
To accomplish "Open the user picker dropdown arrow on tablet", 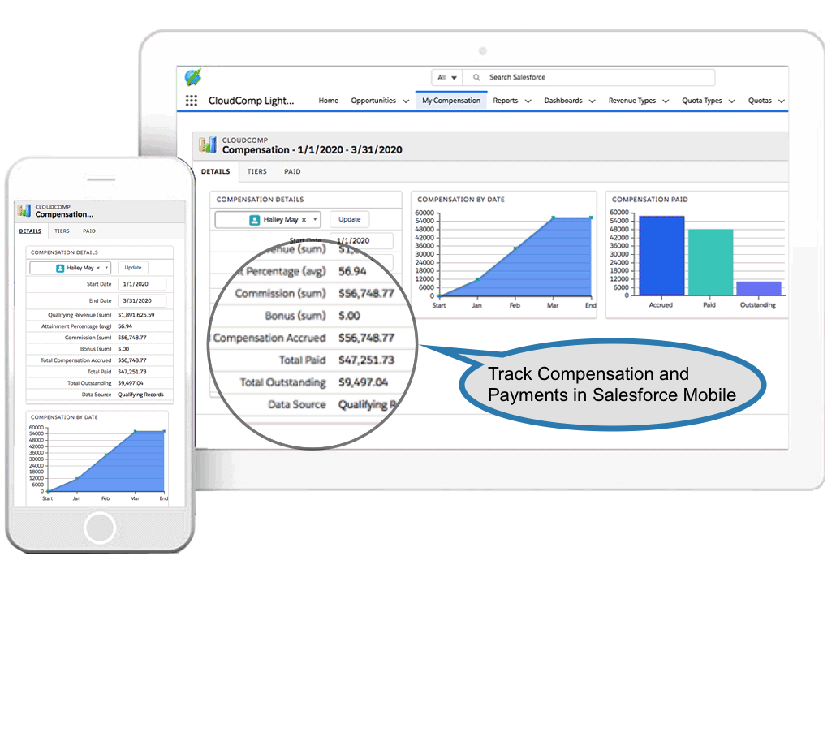I will (x=315, y=220).
